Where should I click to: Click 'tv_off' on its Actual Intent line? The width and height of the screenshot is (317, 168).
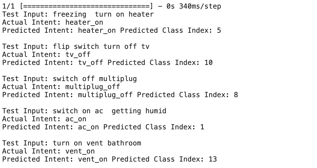coord(78,54)
